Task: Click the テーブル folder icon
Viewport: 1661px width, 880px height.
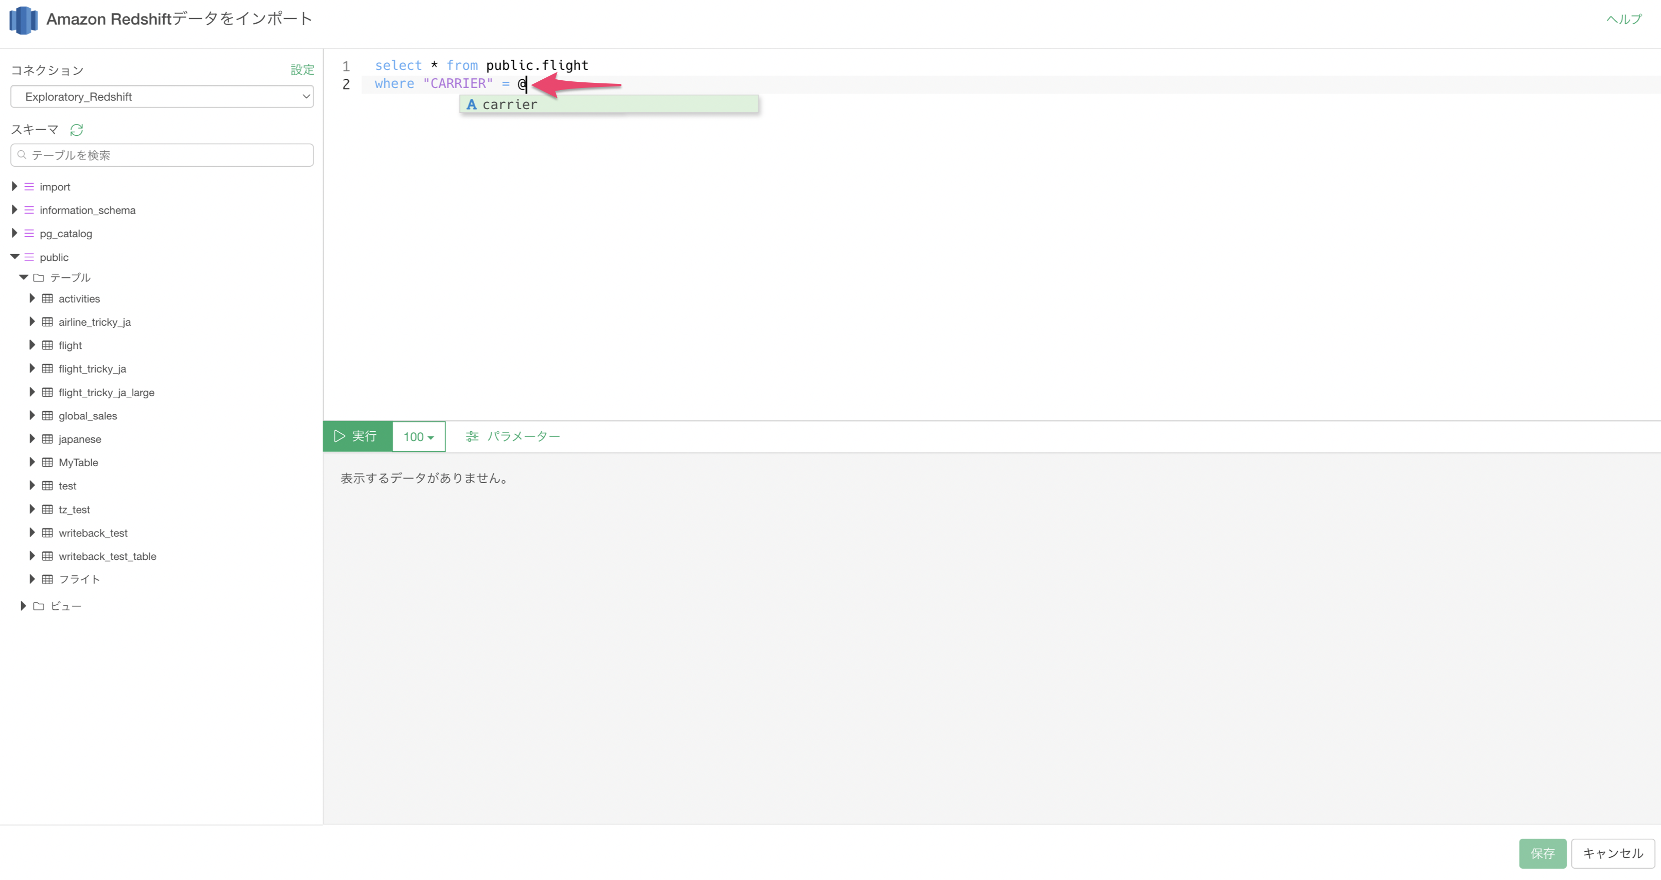Action: [39, 278]
